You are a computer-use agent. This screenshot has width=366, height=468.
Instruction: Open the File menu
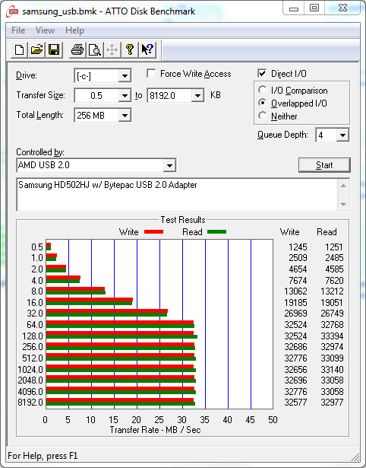(x=18, y=30)
